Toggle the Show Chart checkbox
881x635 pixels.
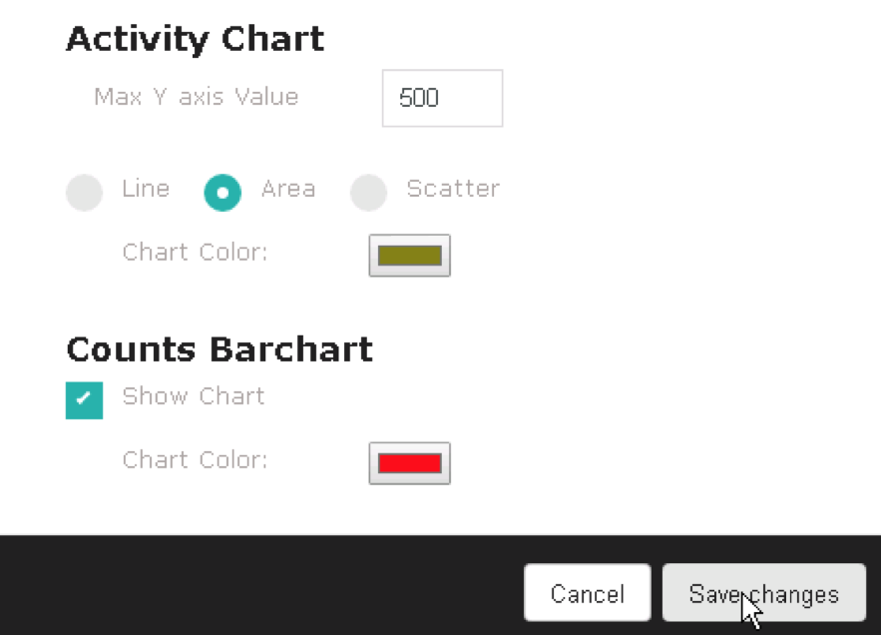coord(84,399)
